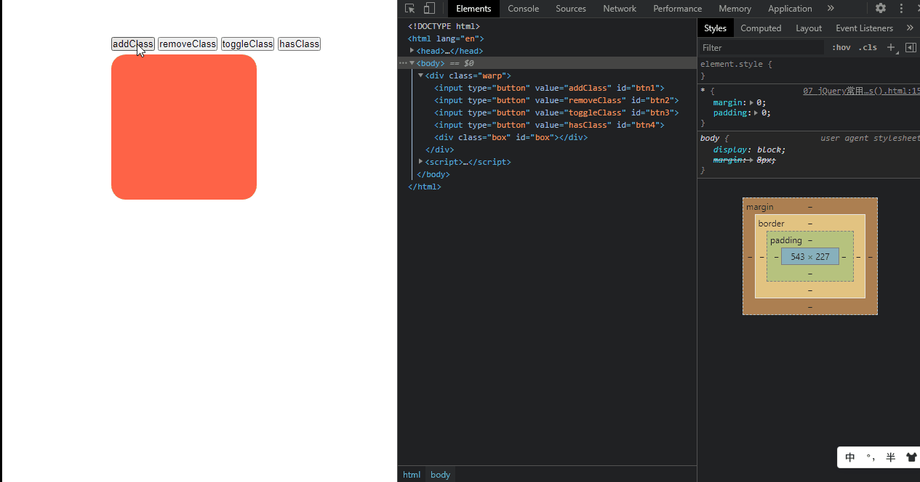The image size is (920, 482).
Task: Click the closing </body> tag line
Action: pos(433,174)
